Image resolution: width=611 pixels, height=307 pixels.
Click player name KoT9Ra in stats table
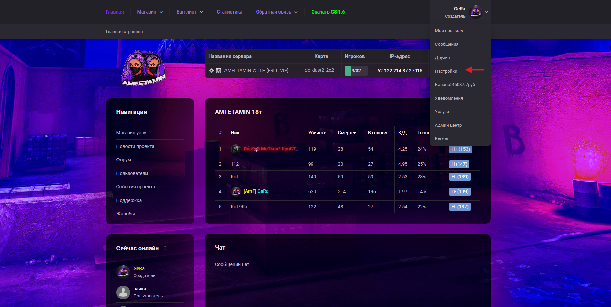[239, 207]
